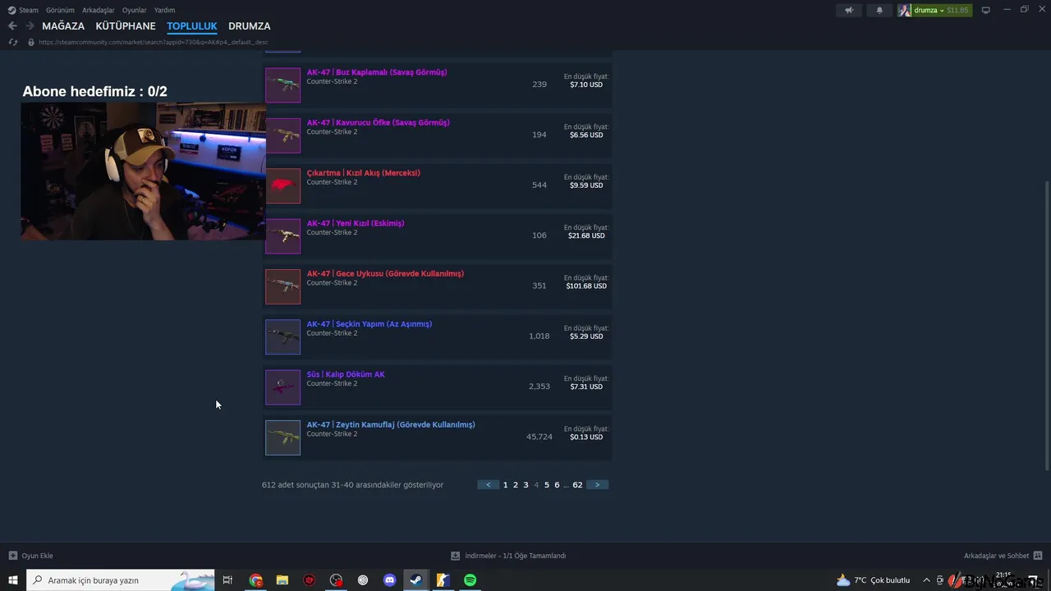Reload the market page
Screen dimensions: 1051x591
pos(13,42)
